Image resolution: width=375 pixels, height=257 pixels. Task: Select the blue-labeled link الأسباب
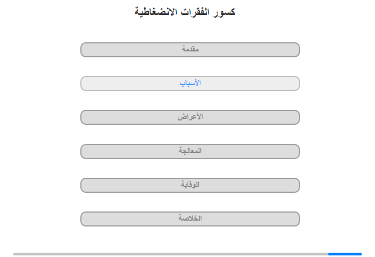(190, 83)
